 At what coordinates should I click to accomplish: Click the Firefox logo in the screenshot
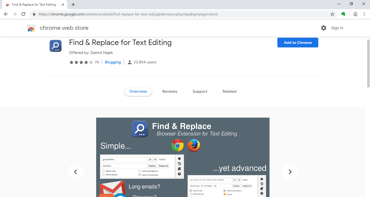click(194, 146)
